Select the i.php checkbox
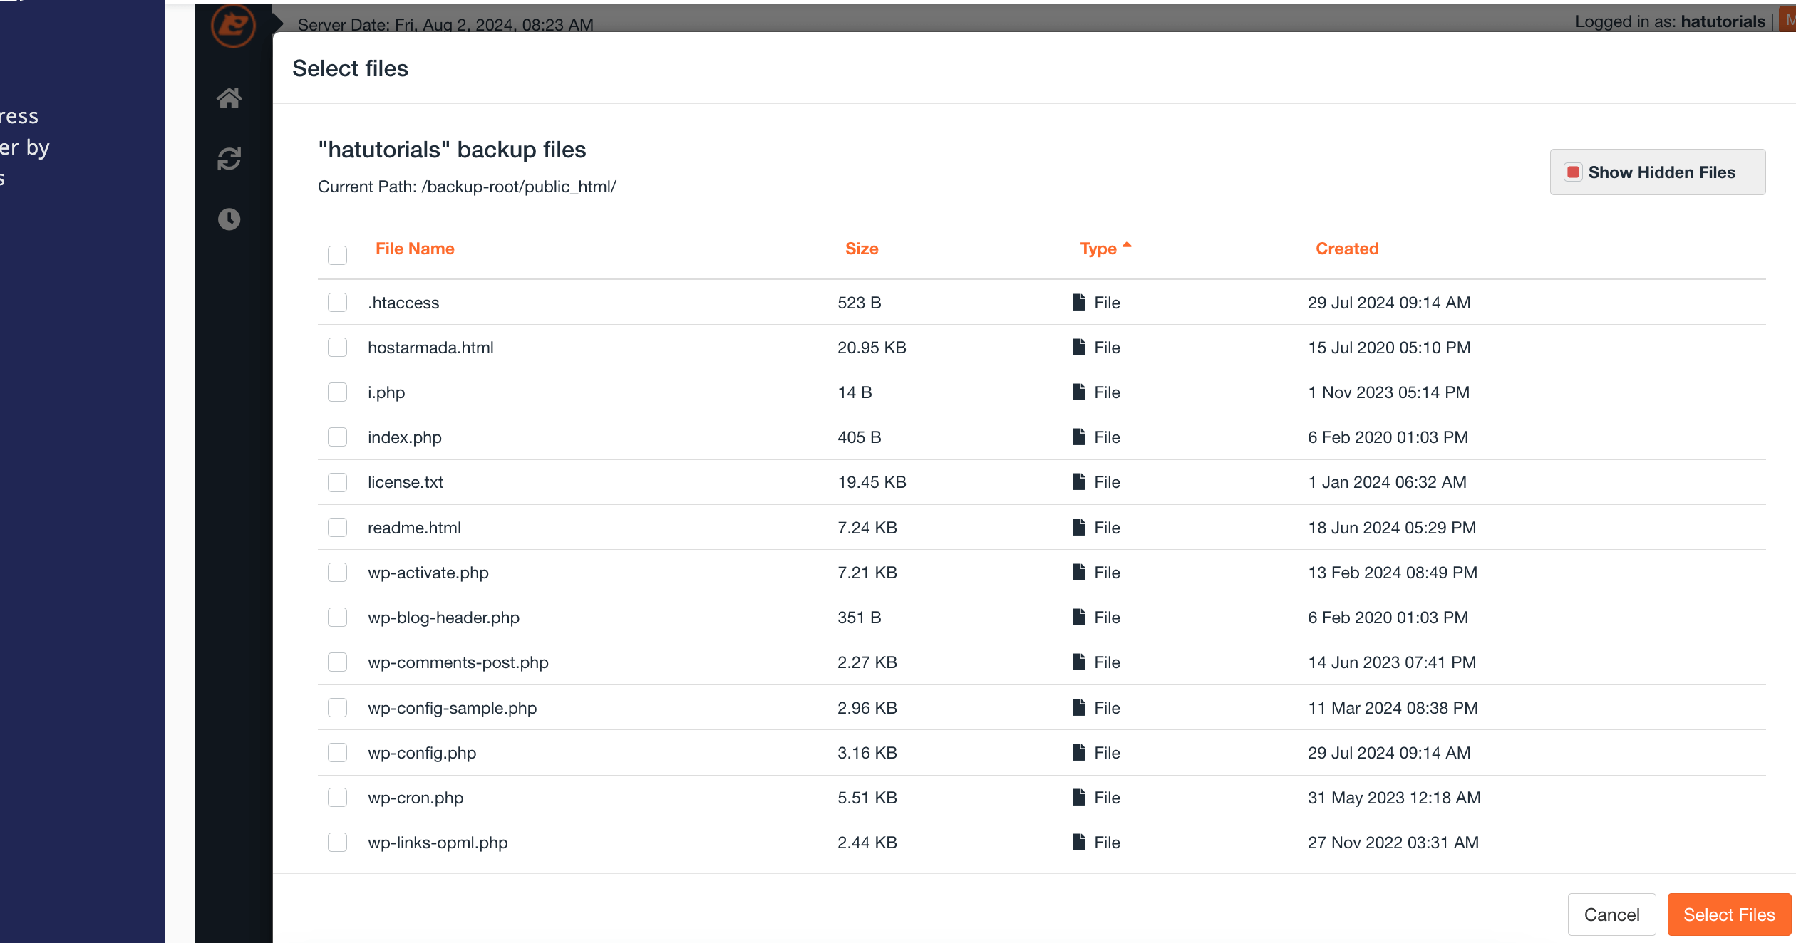The height and width of the screenshot is (943, 1796). pos(337,392)
